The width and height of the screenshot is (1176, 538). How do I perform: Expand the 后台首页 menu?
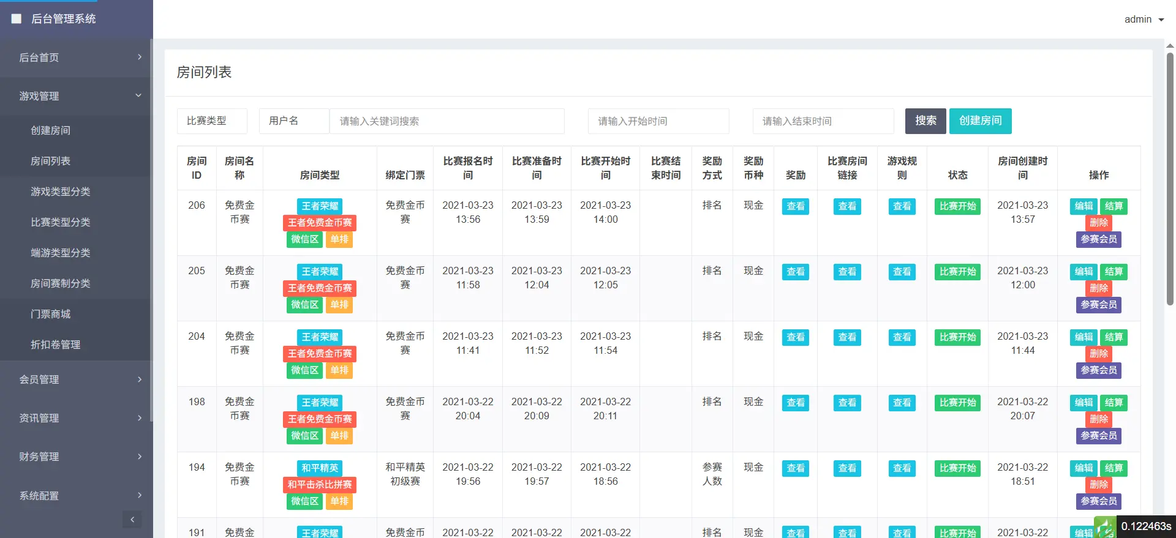pyautogui.click(x=76, y=58)
